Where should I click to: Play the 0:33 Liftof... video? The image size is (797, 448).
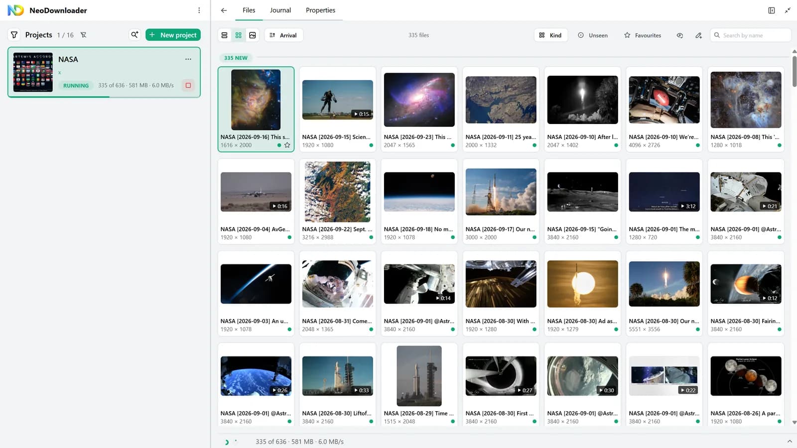coord(338,376)
